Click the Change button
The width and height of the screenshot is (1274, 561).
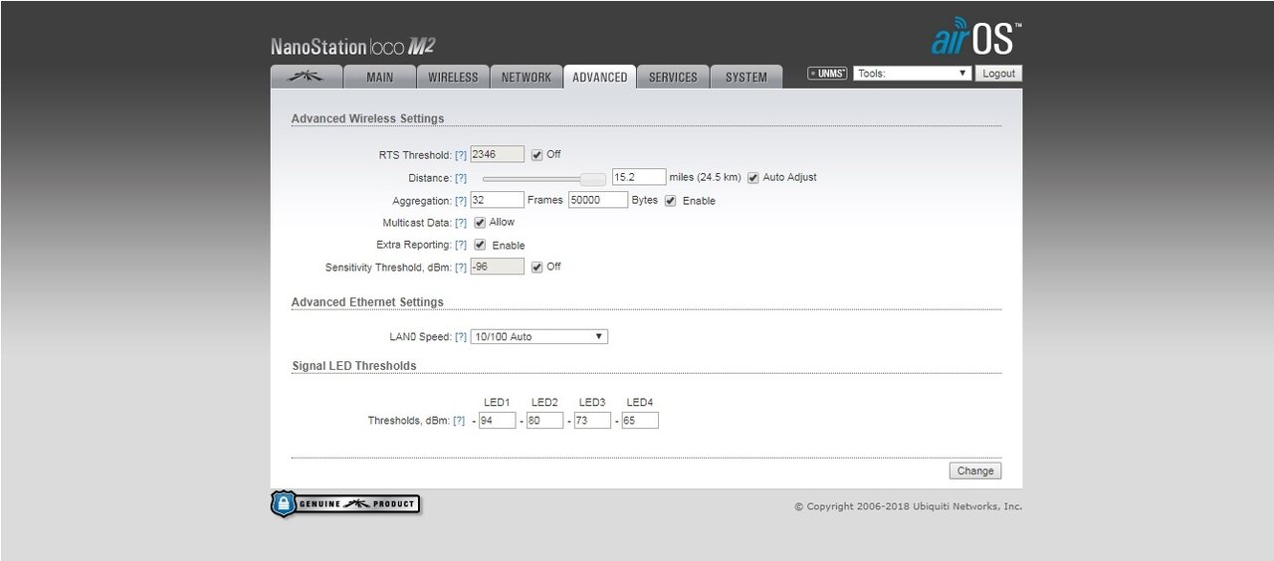(975, 471)
